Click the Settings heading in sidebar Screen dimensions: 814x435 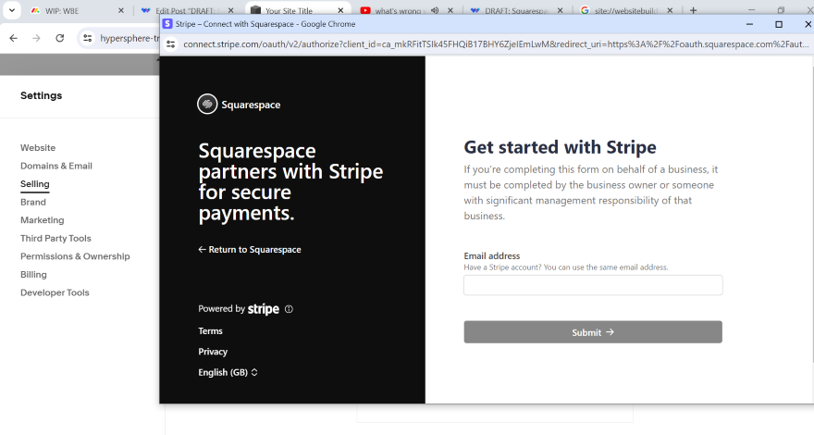pyautogui.click(x=41, y=95)
